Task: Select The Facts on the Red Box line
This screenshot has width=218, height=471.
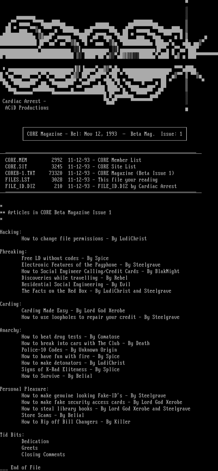Action: 96,291
